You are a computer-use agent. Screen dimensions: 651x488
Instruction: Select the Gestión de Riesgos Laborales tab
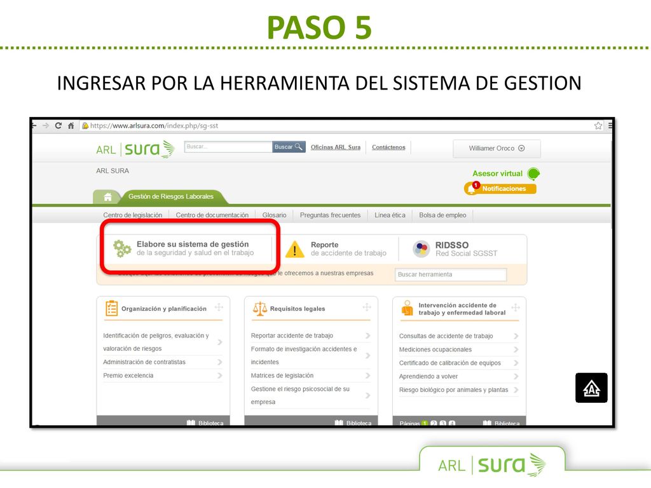click(x=171, y=197)
